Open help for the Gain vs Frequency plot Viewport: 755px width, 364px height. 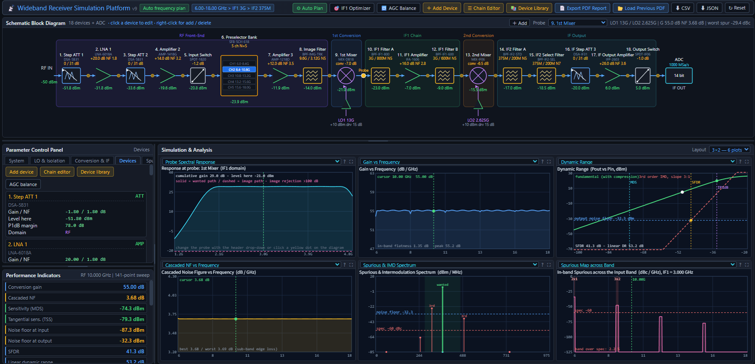[542, 162]
